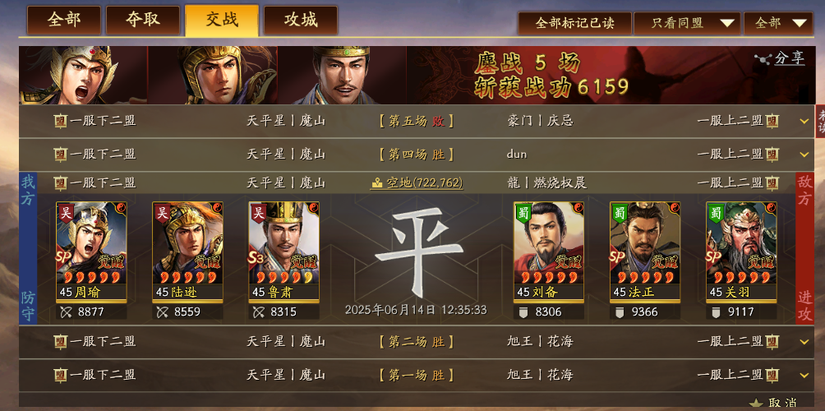The image size is (825, 411).
Task: Expand the 第四场 胜 battle row
Action: pos(804,155)
